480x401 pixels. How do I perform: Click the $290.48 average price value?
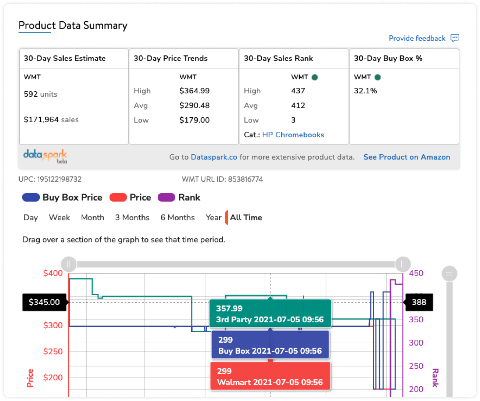[194, 105]
